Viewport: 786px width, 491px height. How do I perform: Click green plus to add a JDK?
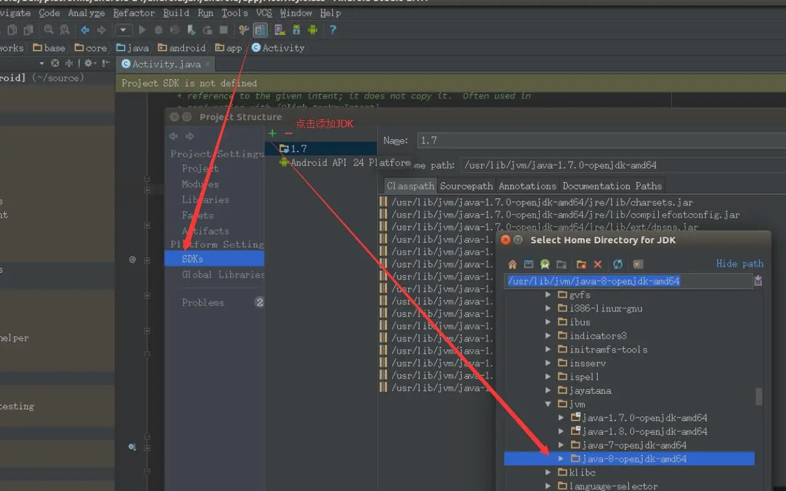(272, 133)
